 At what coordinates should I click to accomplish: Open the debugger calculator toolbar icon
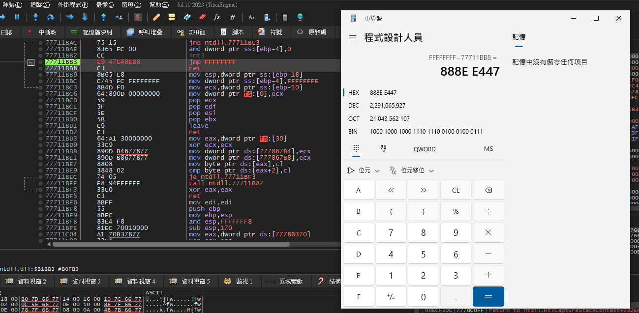click(x=284, y=17)
